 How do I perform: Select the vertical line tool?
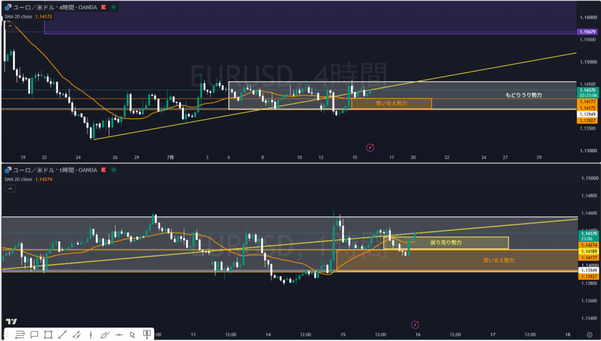[90, 335]
